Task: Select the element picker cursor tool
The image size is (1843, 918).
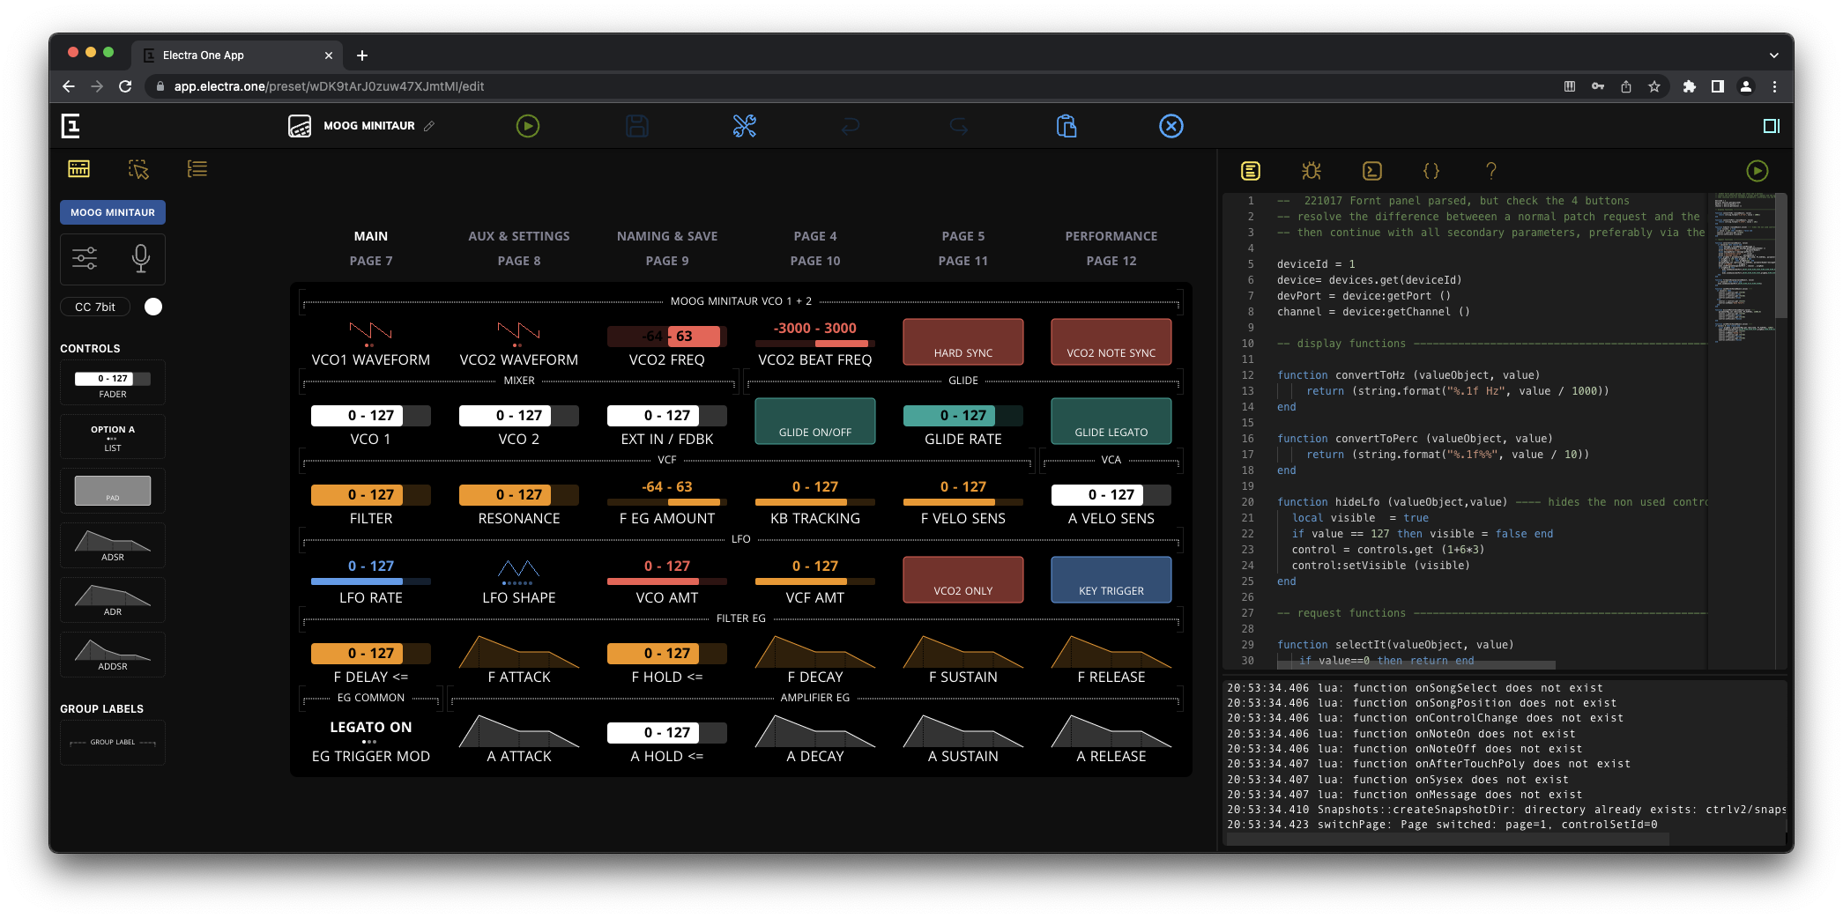Action: click(137, 168)
